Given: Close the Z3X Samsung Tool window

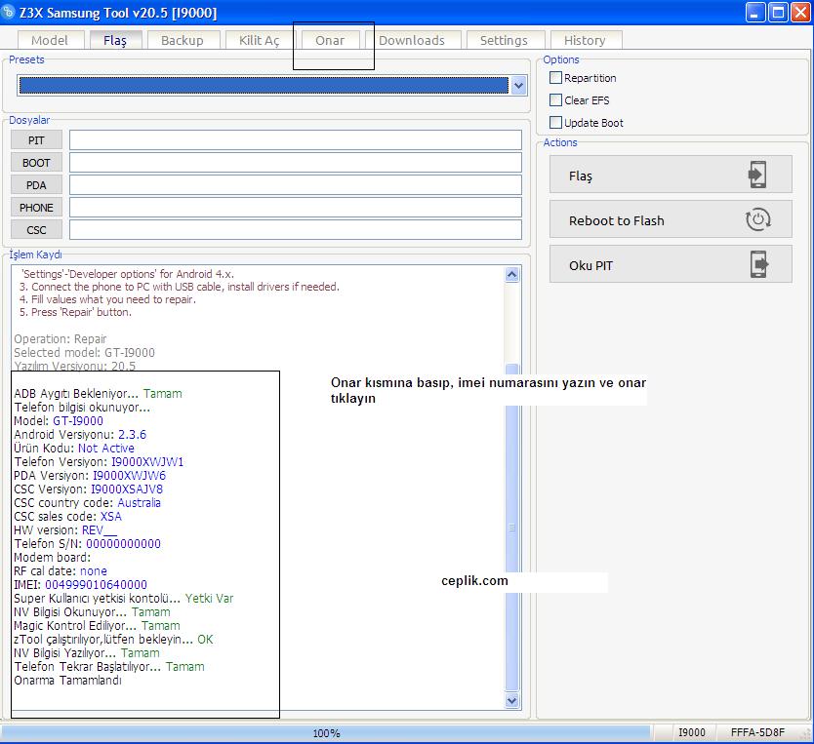Looking at the screenshot, I should [800, 12].
